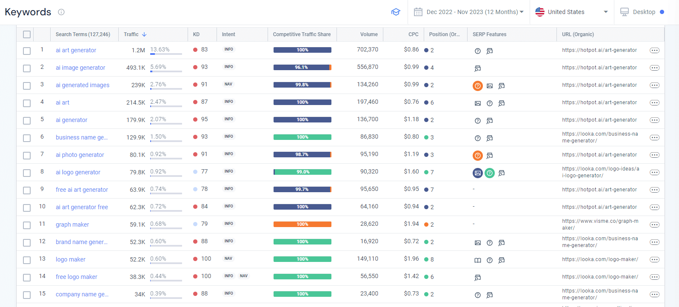
Task: Check the box for ai image generator
Action: click(x=27, y=68)
